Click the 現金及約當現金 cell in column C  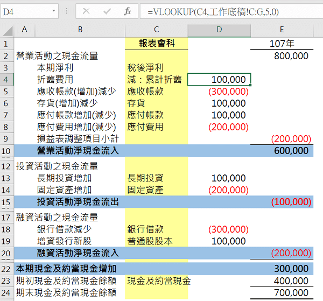click(x=156, y=281)
